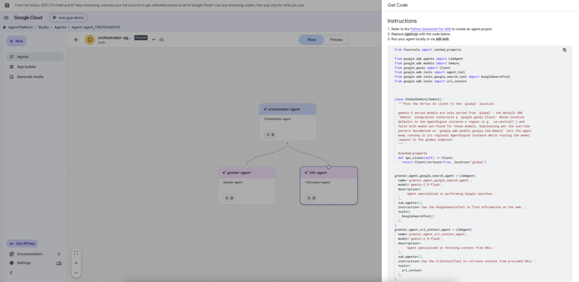Click the tool icons on info-agent node
This screenshot has width=579, height=282.
310,198
